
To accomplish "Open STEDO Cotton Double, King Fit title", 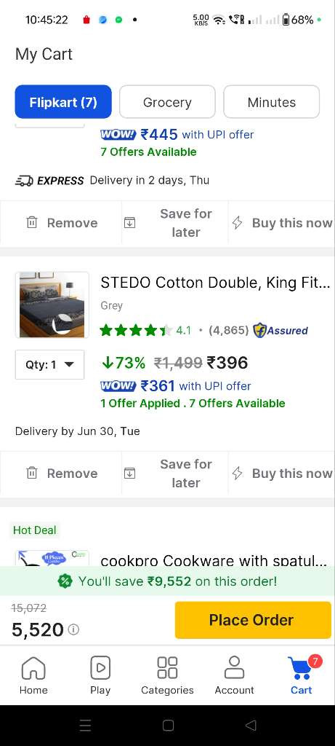I will tap(215, 283).
